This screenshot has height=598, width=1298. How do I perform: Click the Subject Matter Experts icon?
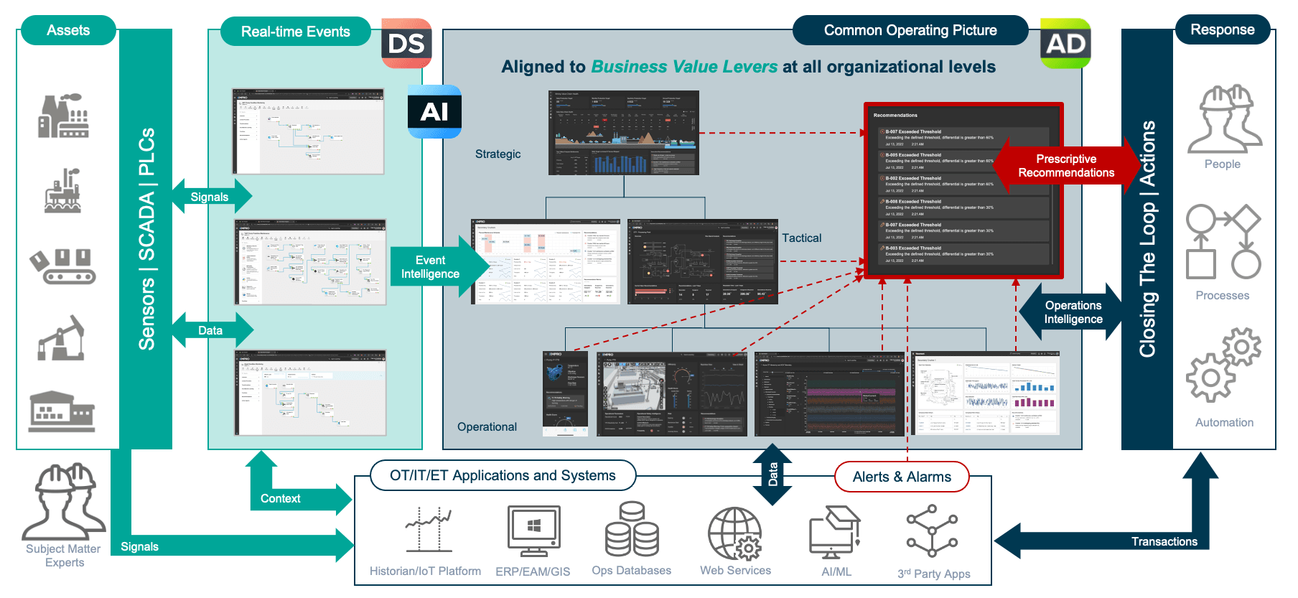coord(65,502)
